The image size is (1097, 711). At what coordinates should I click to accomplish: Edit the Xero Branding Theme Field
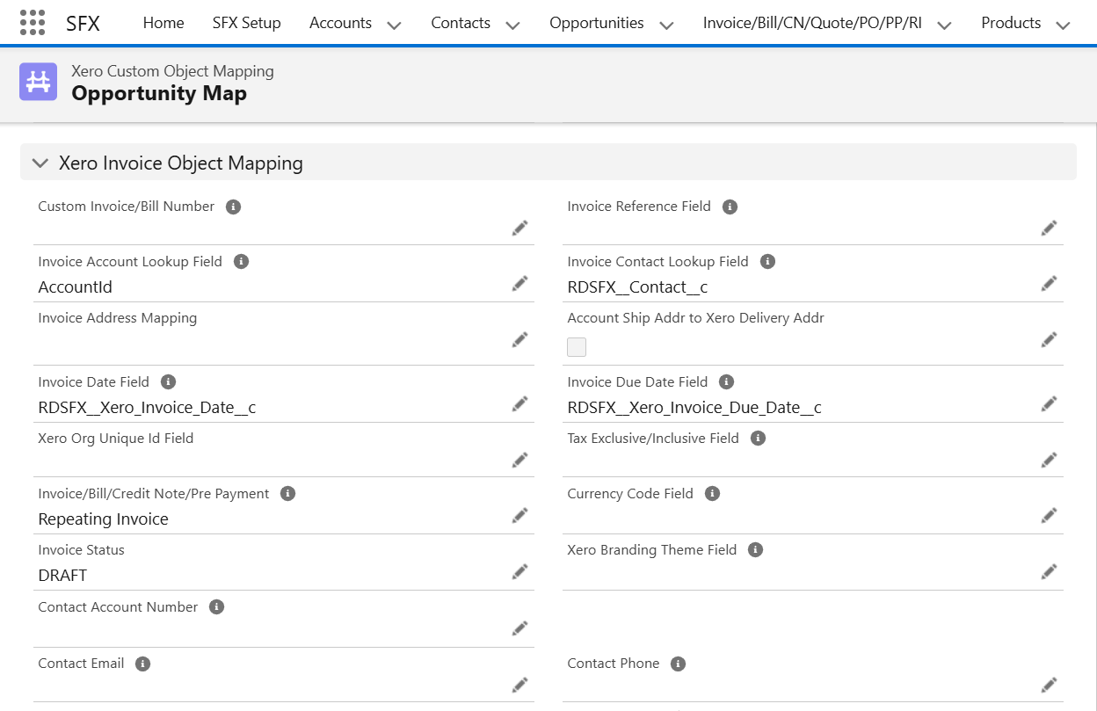(x=1049, y=572)
